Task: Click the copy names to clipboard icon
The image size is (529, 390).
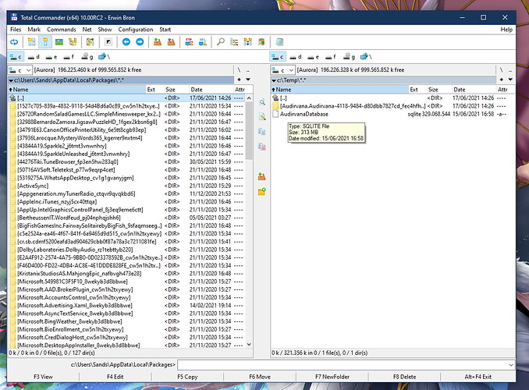Action: click(x=261, y=42)
